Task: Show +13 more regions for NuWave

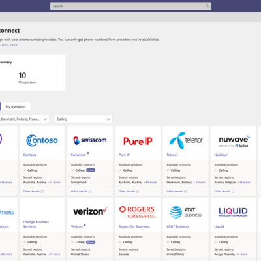Action: coord(244,183)
